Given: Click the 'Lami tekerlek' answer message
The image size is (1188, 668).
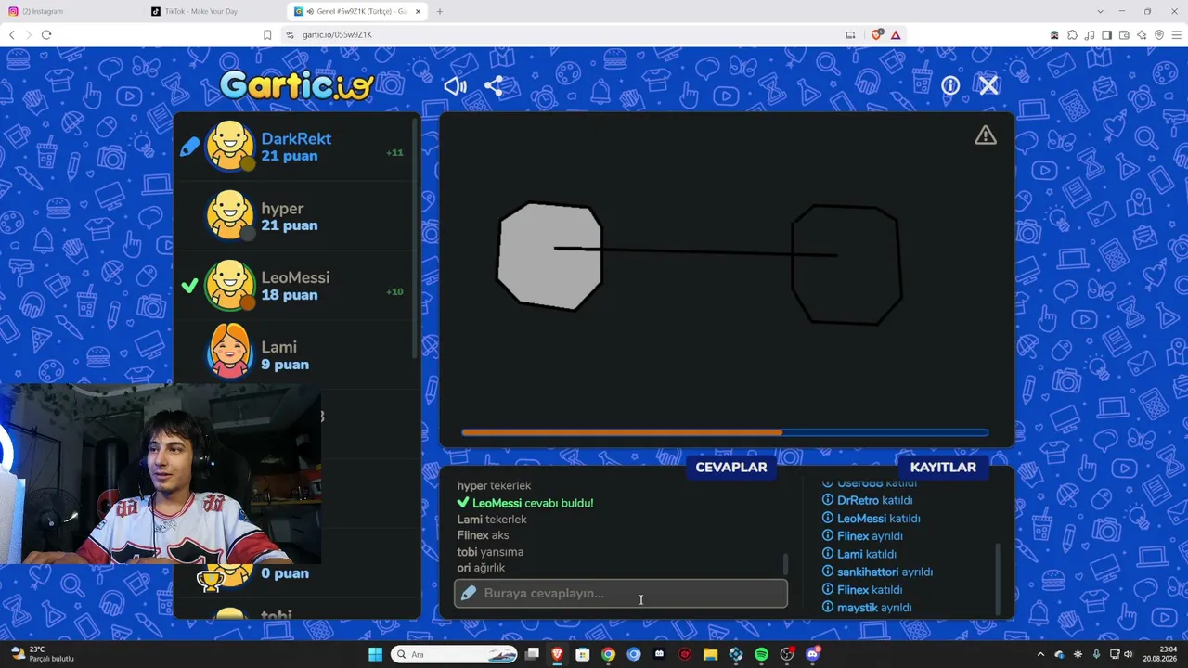Looking at the screenshot, I should 492,520.
